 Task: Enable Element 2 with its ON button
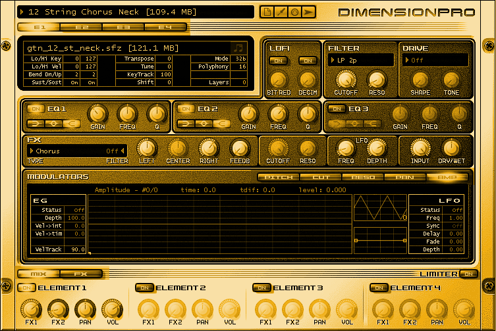pyautogui.click(x=144, y=288)
